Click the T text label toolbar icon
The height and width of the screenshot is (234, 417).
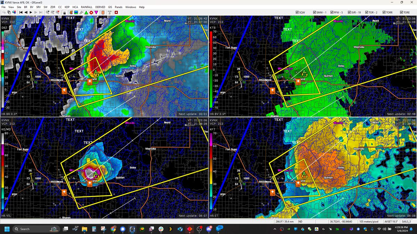tap(109, 12)
